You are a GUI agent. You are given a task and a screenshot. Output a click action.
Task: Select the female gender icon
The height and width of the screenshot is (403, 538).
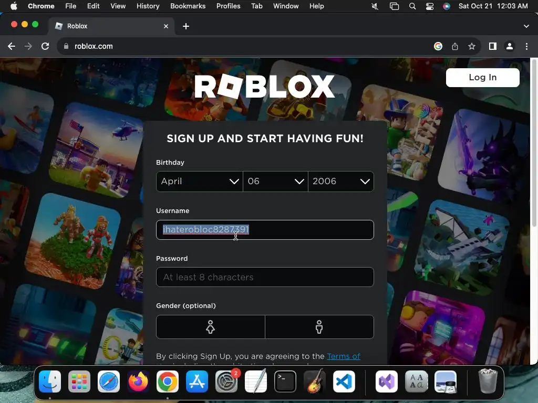[210, 327]
